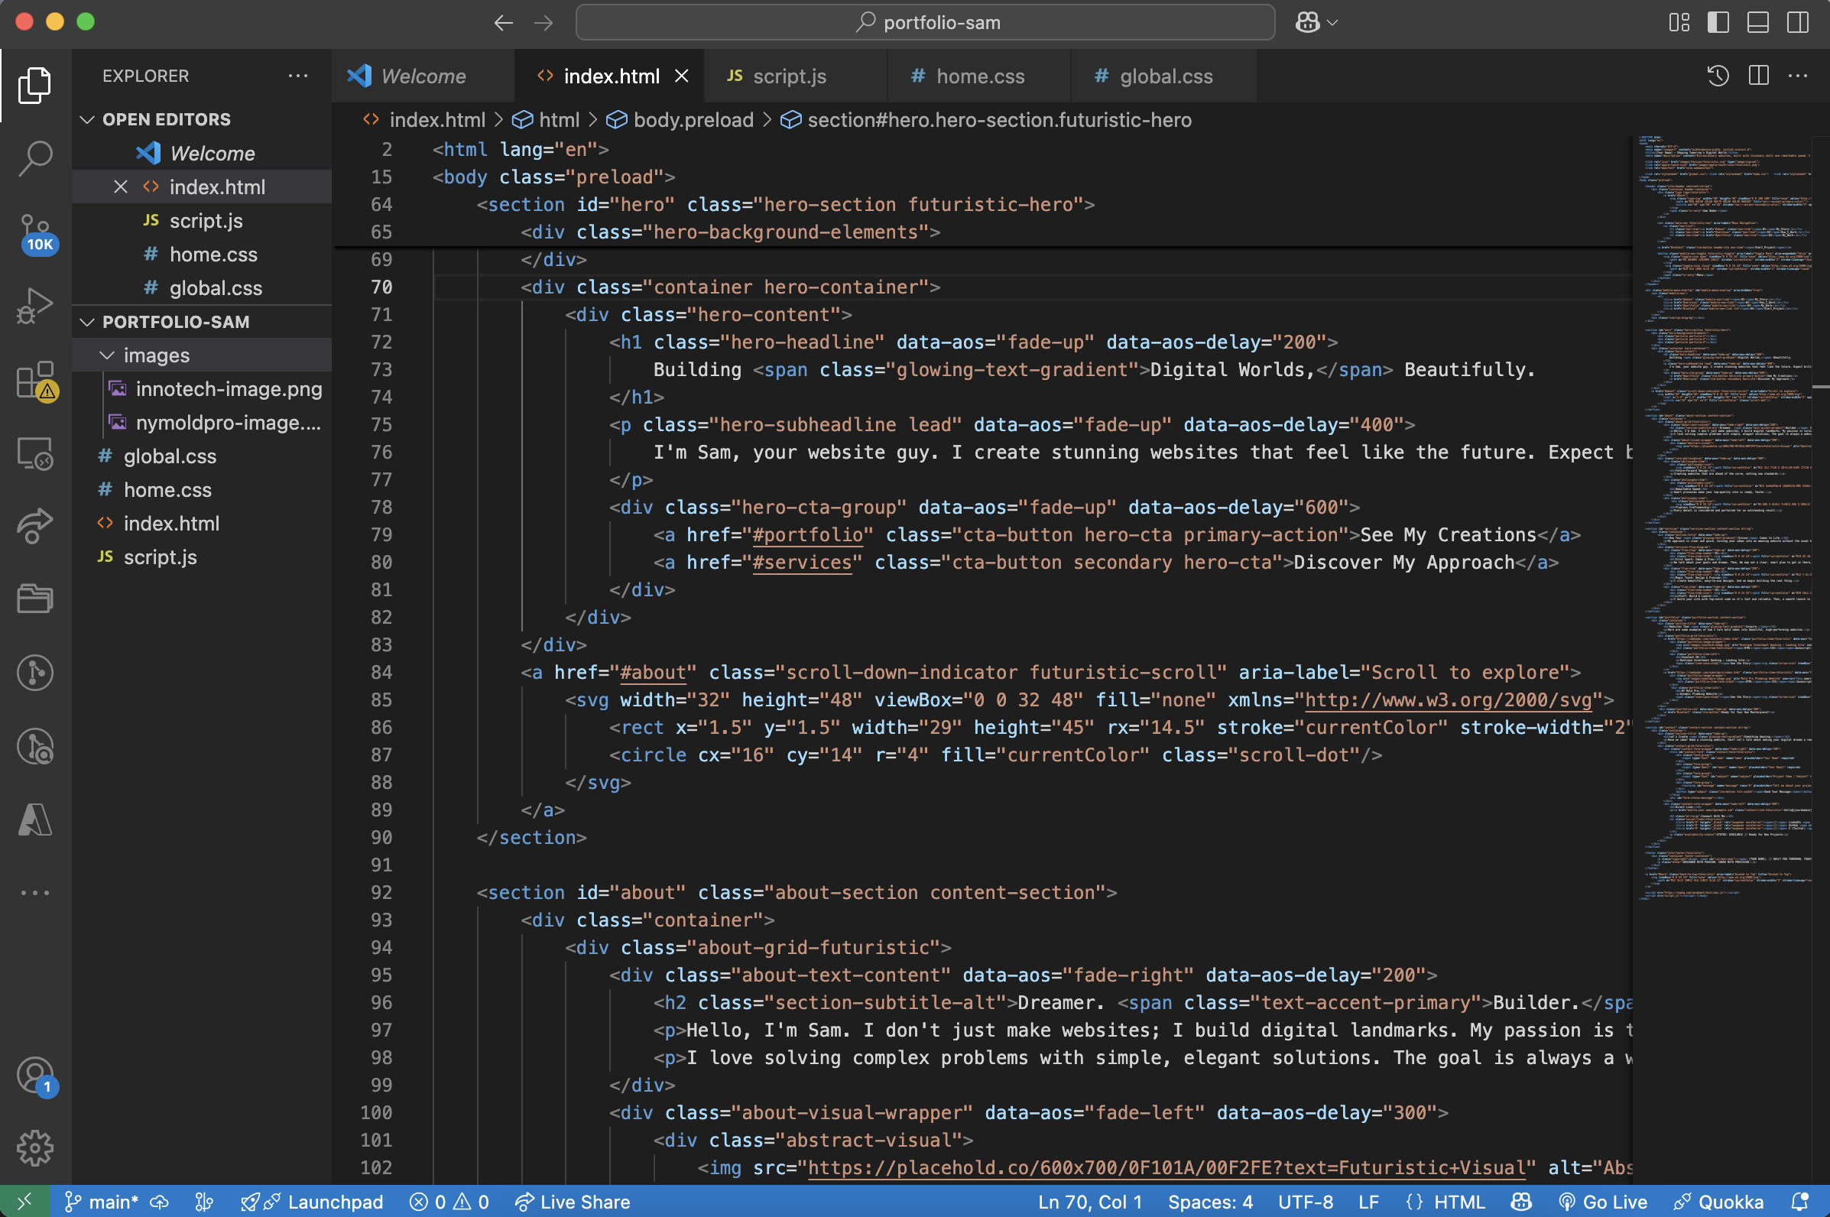This screenshot has height=1217, width=1830.
Task: Open the Explorer view in activity bar
Action: point(35,85)
